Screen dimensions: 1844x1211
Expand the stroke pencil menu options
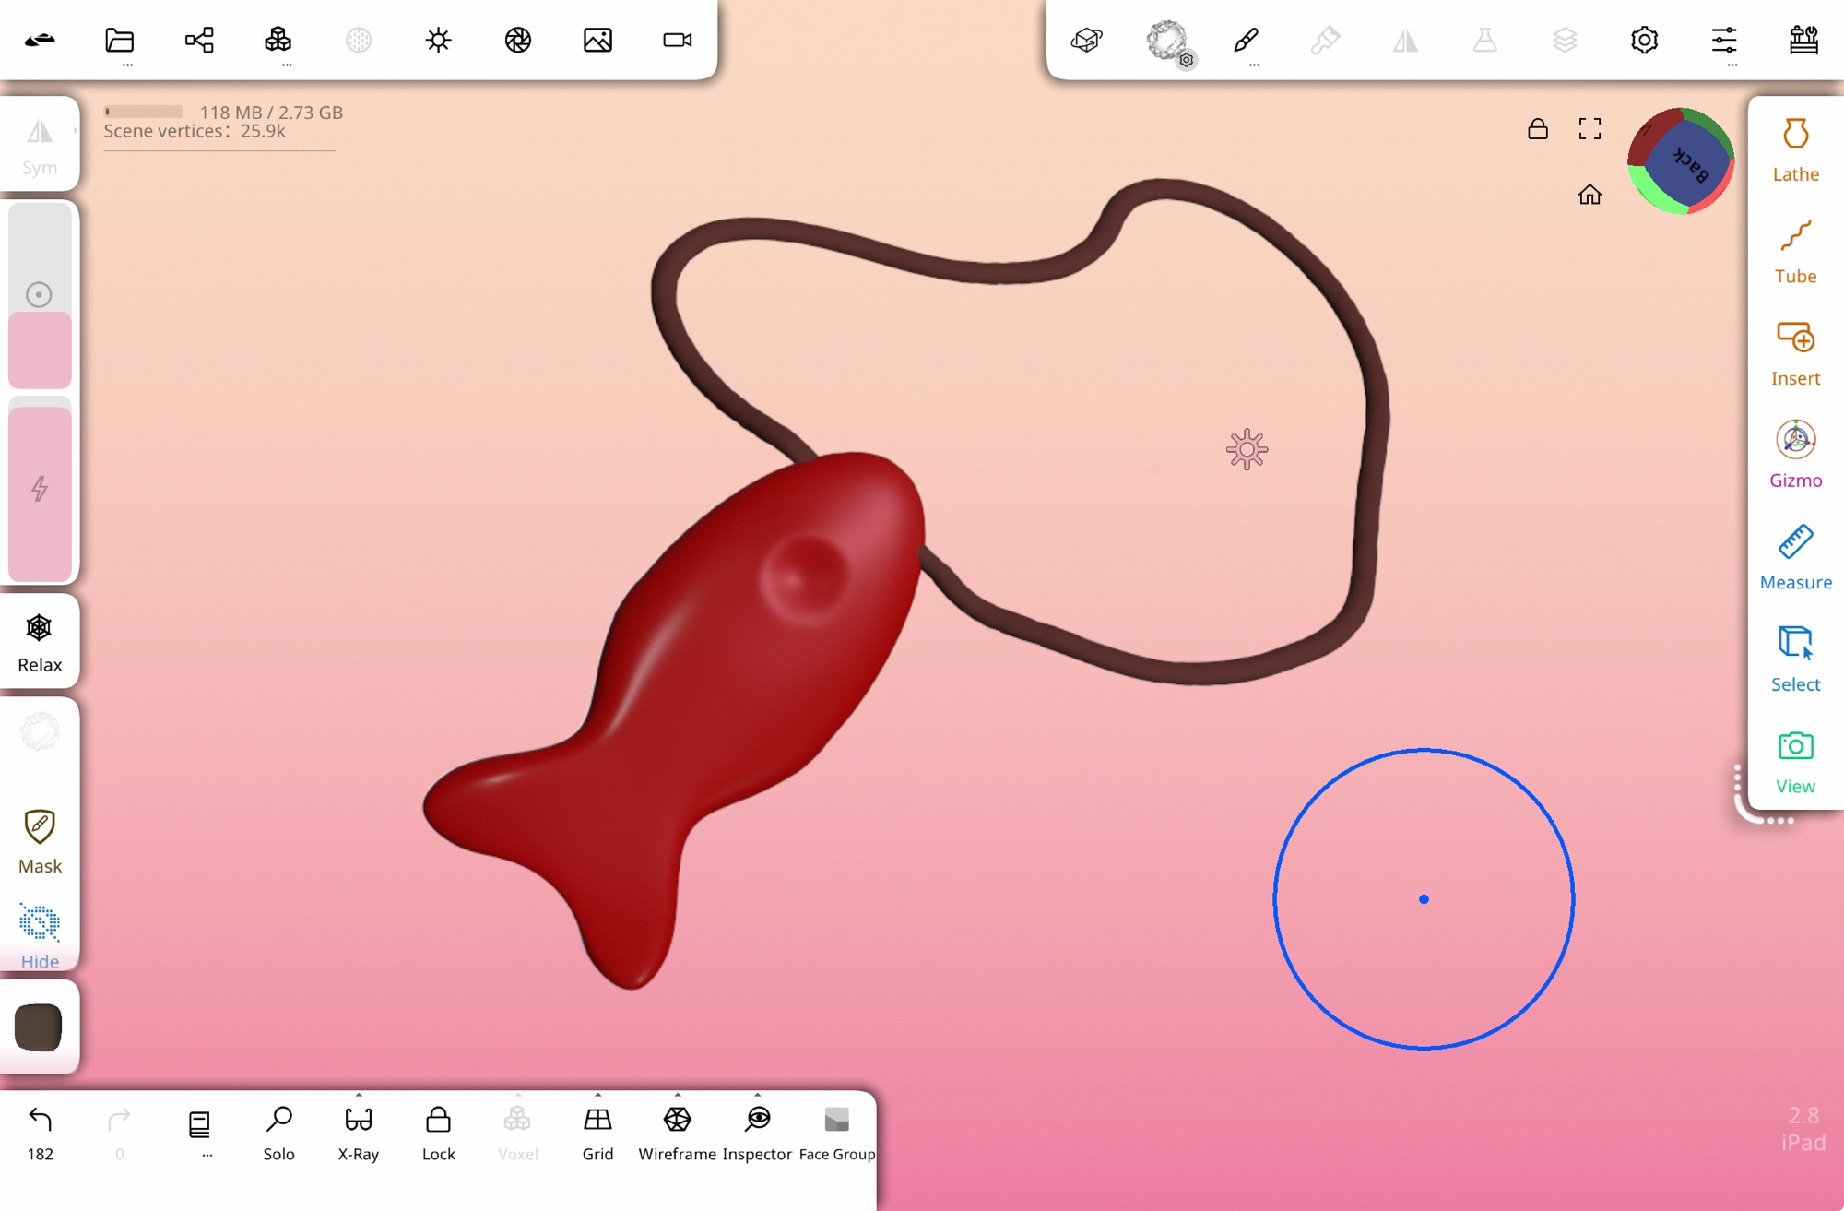(1253, 65)
